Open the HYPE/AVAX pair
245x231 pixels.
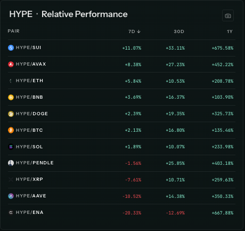click(x=31, y=64)
